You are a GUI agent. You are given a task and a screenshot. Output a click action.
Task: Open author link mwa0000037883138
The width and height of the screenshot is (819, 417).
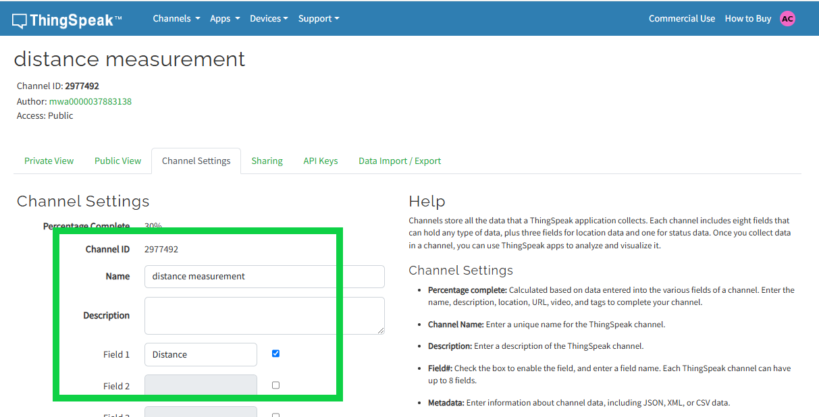tap(90, 101)
